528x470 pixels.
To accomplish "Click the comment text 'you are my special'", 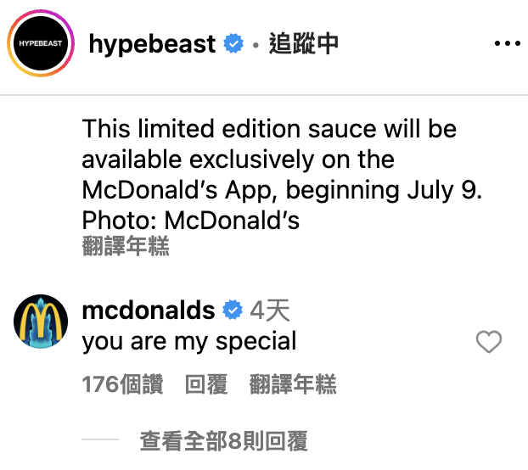I will (x=189, y=342).
